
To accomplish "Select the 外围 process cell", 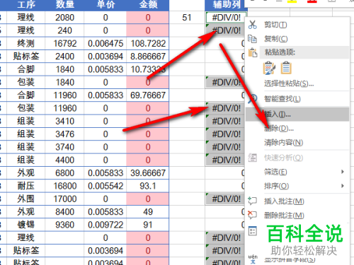I will pyautogui.click(x=26, y=199).
